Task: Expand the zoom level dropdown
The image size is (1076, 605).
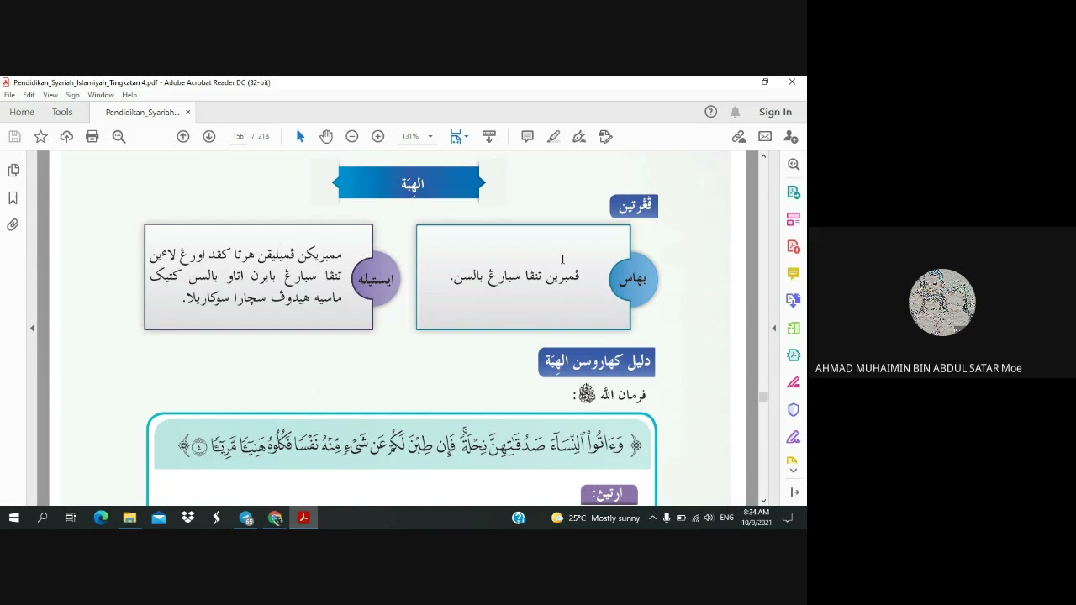Action: click(430, 136)
